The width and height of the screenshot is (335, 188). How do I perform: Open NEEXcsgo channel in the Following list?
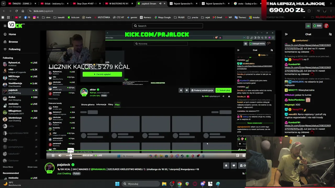pyautogui.click(x=20, y=78)
